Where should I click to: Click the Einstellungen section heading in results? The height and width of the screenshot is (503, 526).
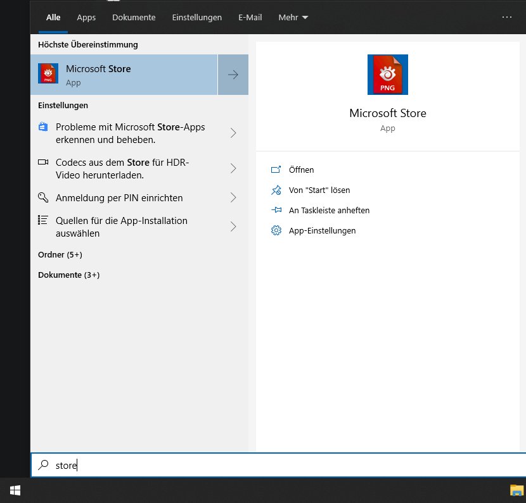(63, 106)
